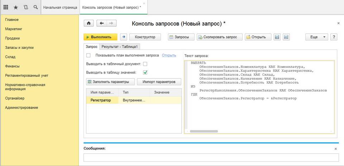Navigate back with left arrow button
Viewport: 344px width, 166px height.
[x=101, y=23]
